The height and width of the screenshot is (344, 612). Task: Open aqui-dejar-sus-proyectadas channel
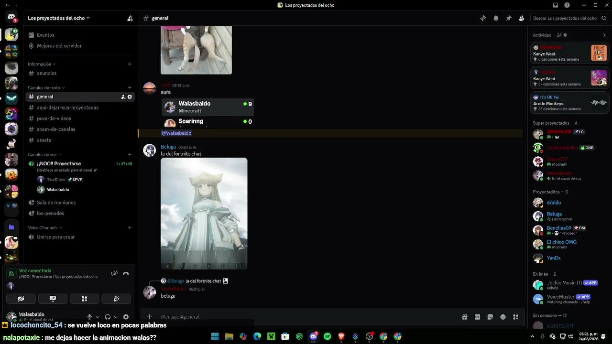pyautogui.click(x=80, y=107)
